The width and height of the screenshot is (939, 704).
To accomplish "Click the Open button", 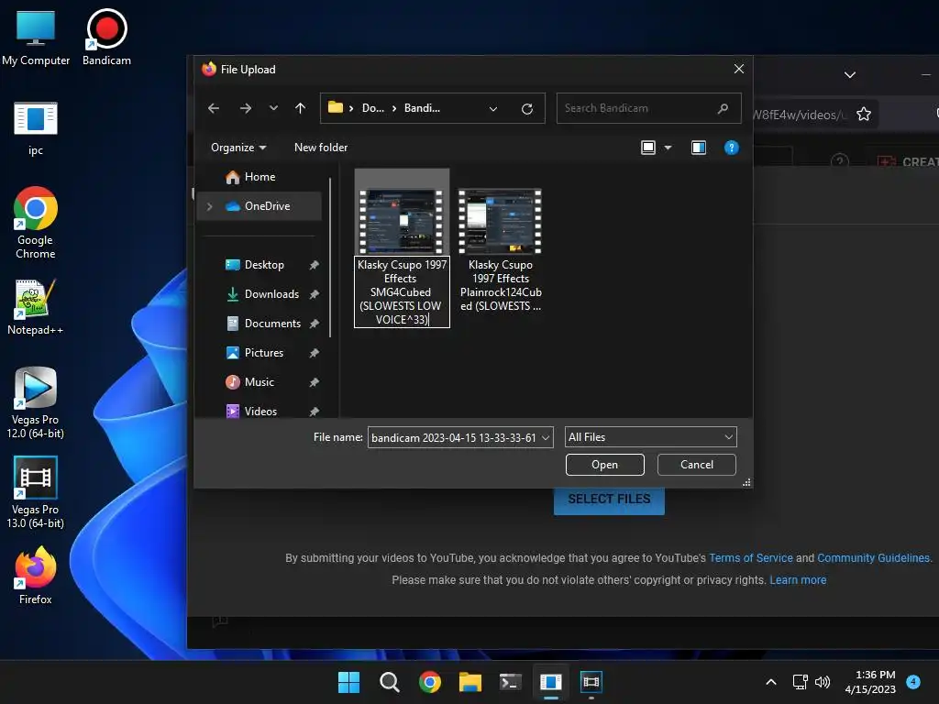I will click(605, 465).
